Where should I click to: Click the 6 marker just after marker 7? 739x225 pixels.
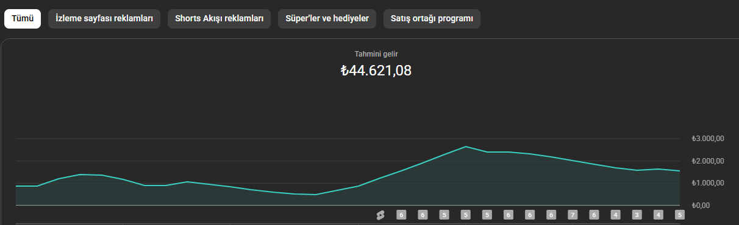click(594, 215)
